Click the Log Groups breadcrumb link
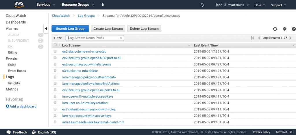The image size is (296, 135). (86, 16)
